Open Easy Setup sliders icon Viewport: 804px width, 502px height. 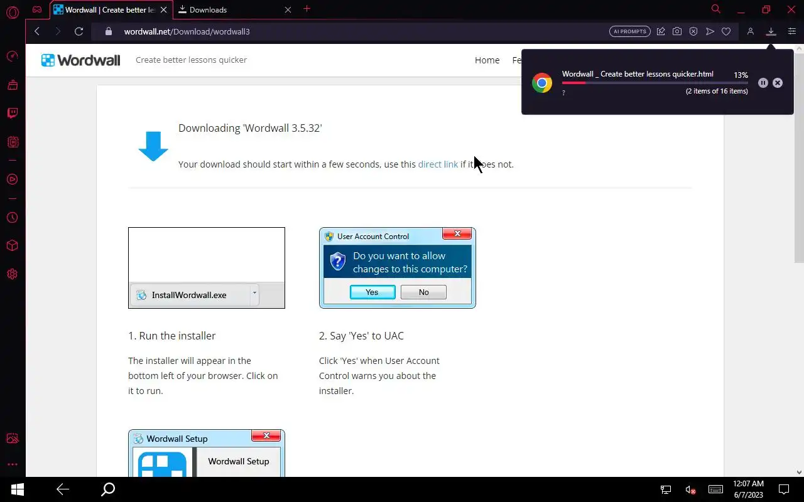click(791, 31)
